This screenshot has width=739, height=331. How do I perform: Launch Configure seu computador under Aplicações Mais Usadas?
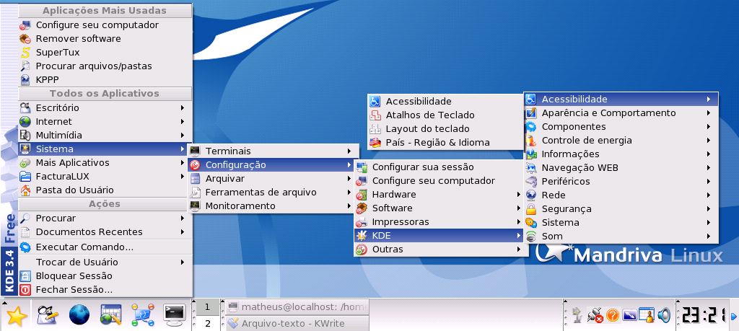tap(105, 25)
